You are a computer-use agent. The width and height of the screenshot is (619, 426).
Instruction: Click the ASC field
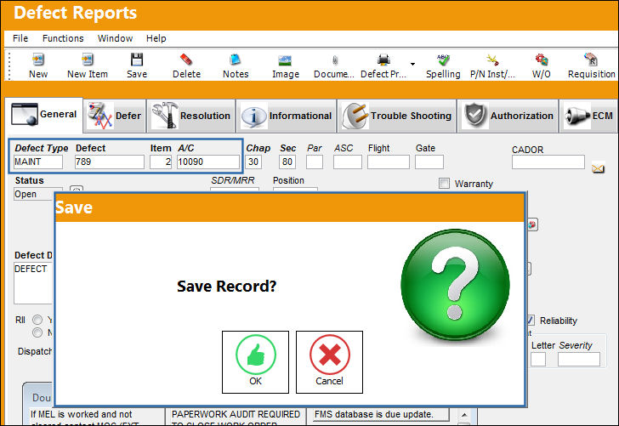348,162
